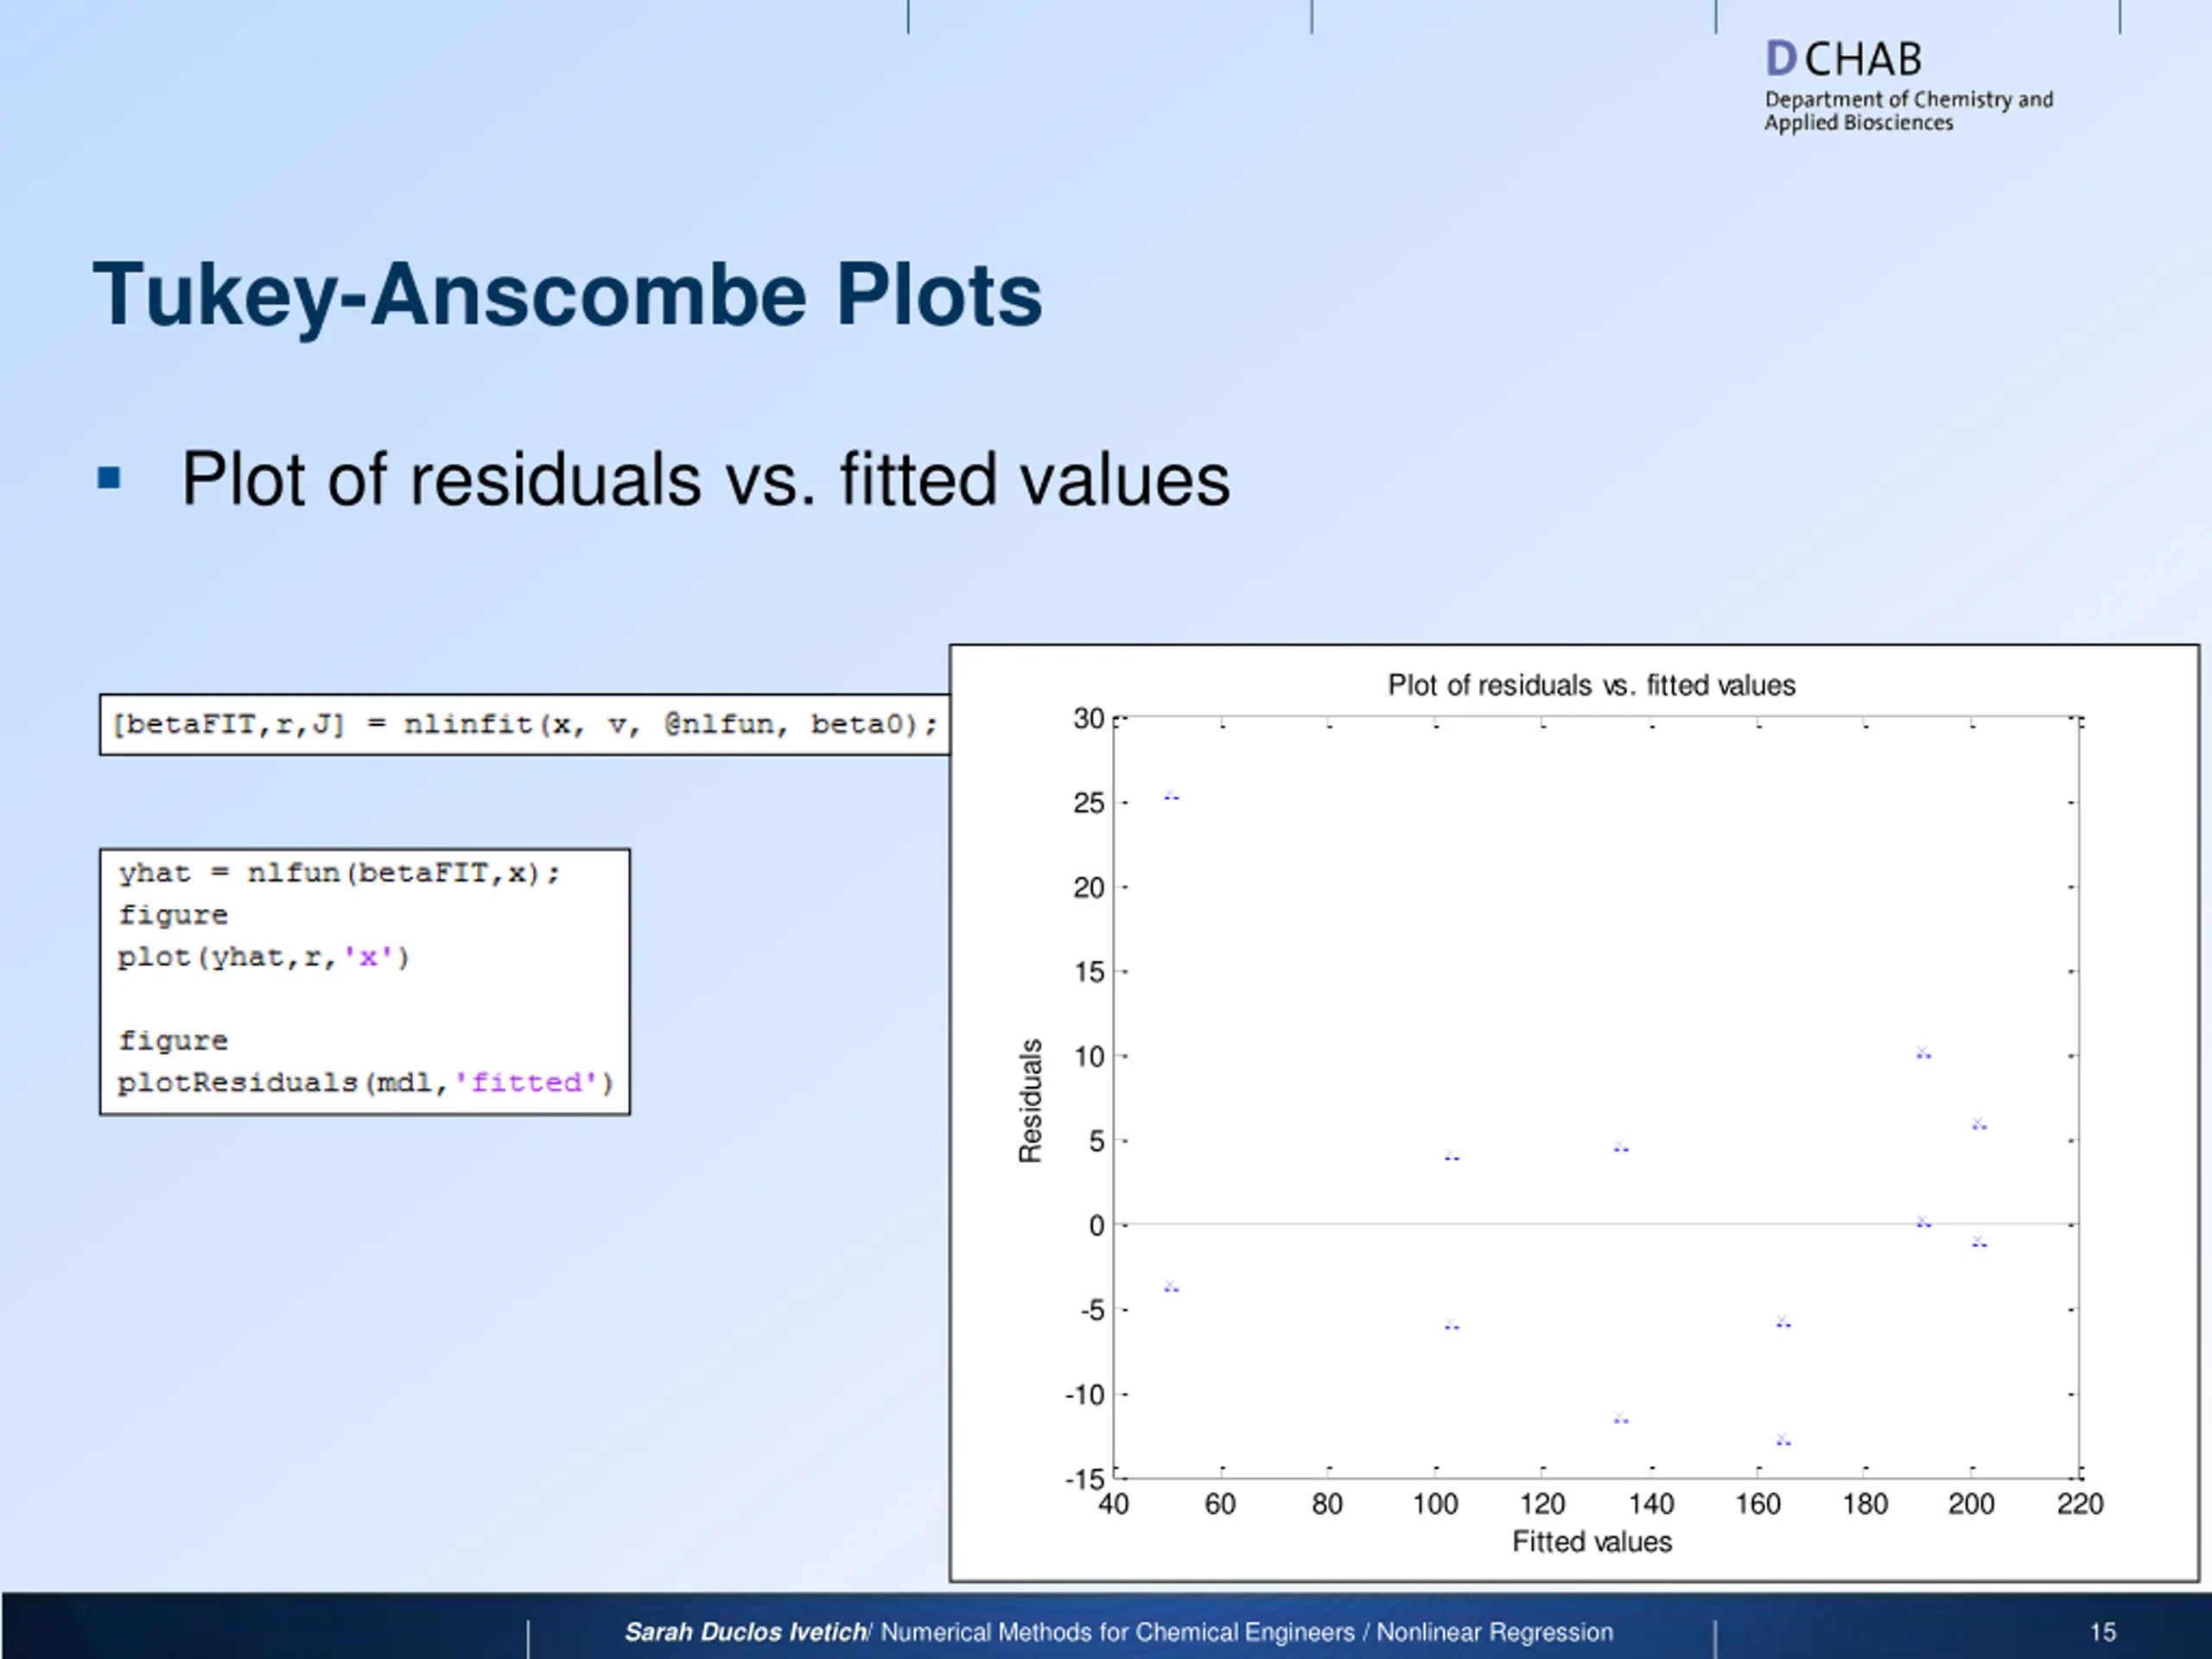Click the "Fitted values" x-axis label
Viewport: 2212px width, 1659px height.
pos(1591,1541)
